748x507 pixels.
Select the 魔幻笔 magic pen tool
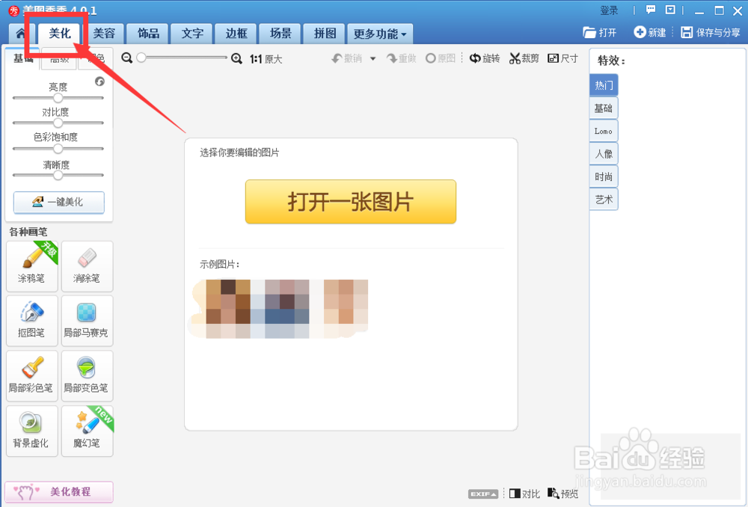point(87,431)
